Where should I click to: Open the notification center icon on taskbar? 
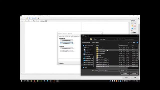click(137, 81)
